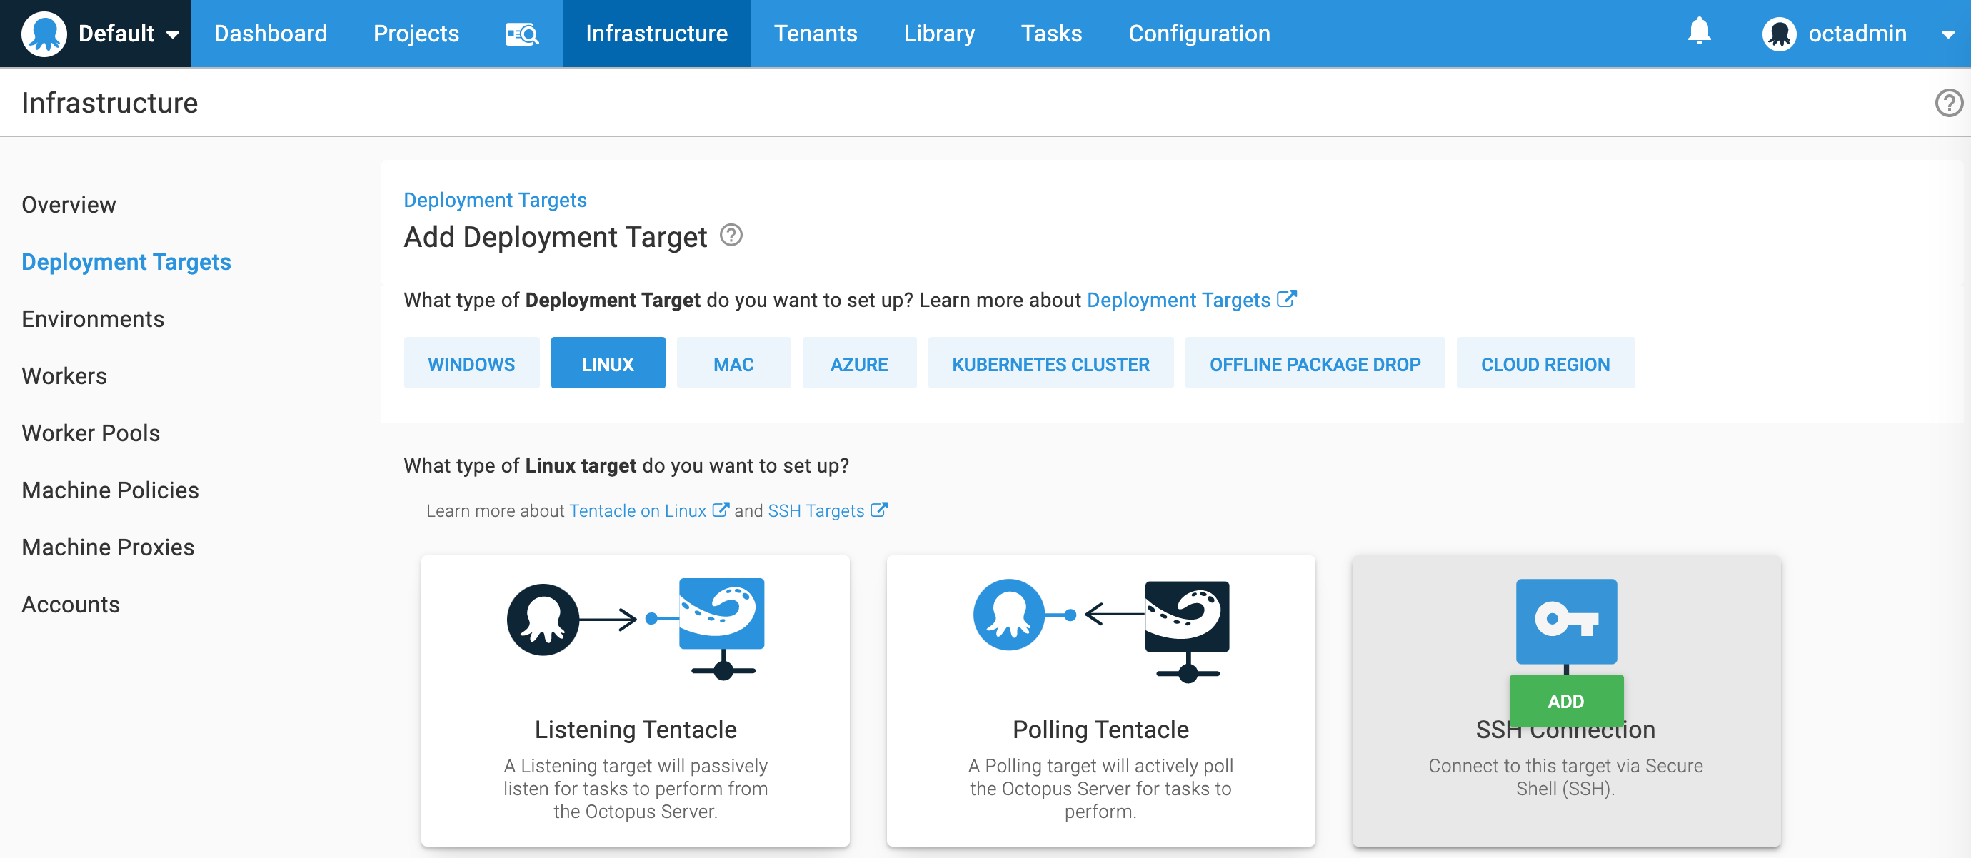
Task: Go to Dashboard in the top menu
Action: 270,34
